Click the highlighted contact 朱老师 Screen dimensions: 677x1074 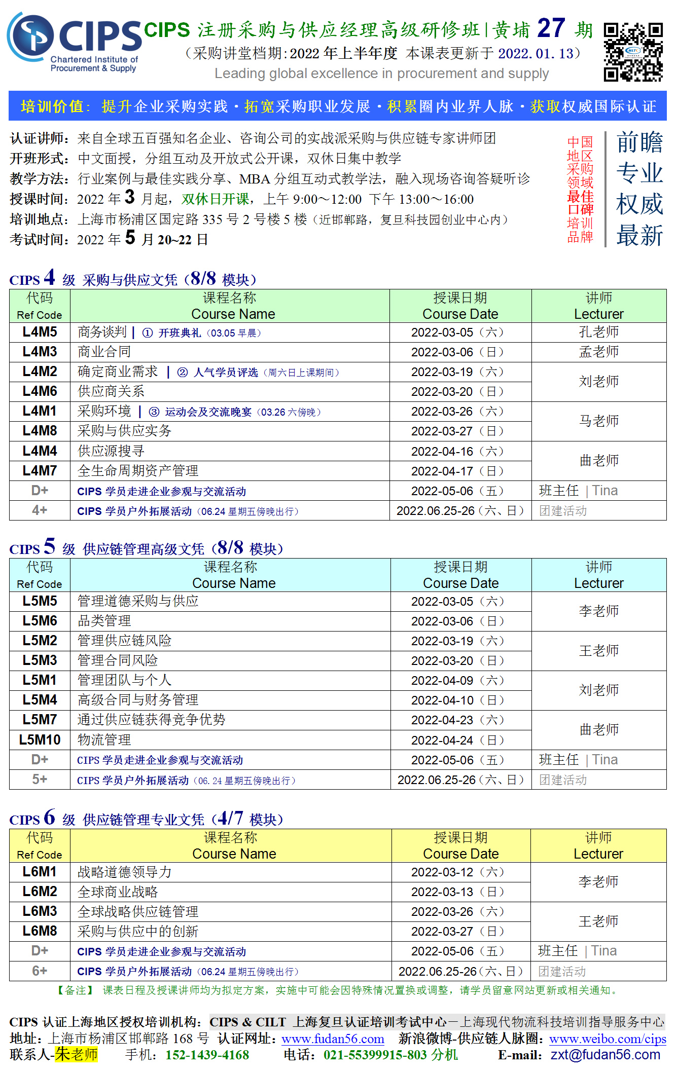(x=77, y=1054)
